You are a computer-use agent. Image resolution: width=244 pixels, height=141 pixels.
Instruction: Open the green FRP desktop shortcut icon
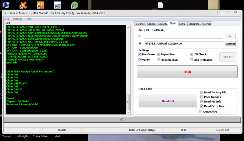[x=74, y=5]
